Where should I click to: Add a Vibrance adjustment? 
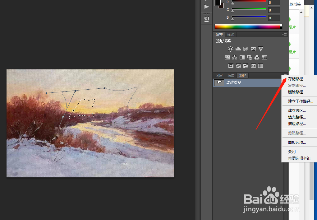[x=261, y=49]
